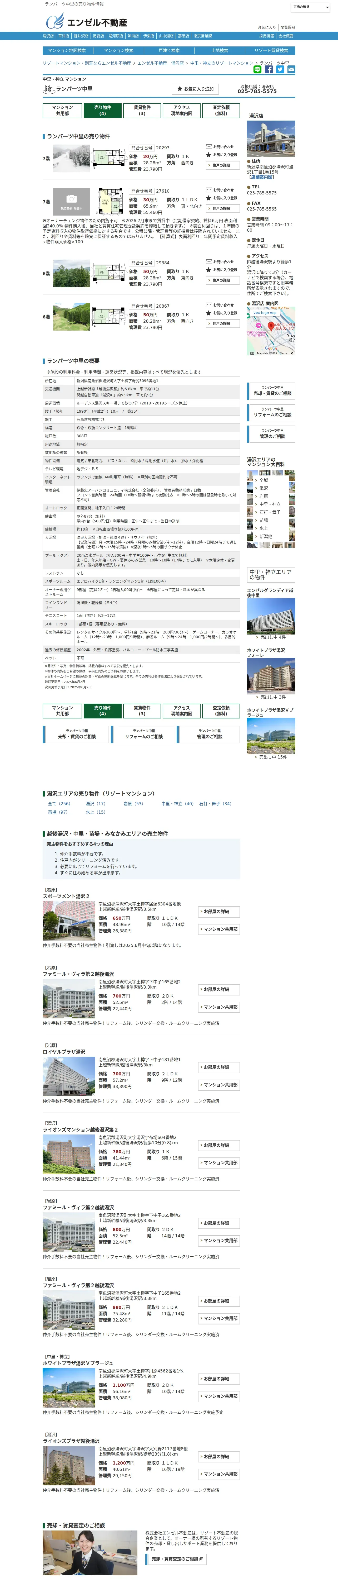This screenshot has width=338, height=1583.
Task: Click Google map Terms link
Action: point(284,353)
